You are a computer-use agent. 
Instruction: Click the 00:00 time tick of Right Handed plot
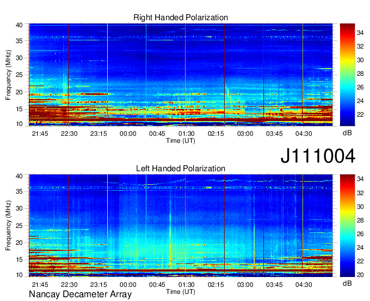(x=128, y=134)
